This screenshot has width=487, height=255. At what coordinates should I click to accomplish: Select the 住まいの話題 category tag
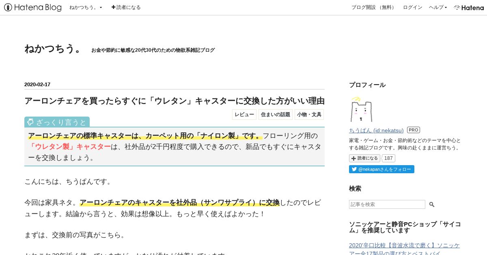(276, 115)
